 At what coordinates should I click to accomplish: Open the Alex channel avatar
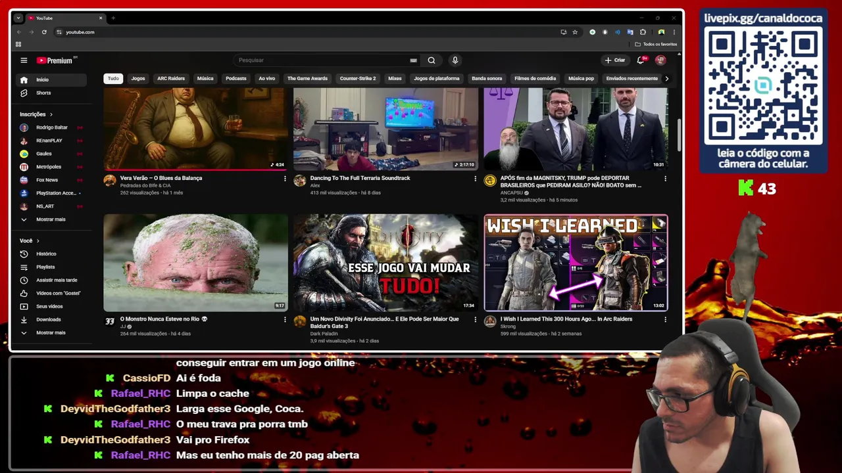300,181
